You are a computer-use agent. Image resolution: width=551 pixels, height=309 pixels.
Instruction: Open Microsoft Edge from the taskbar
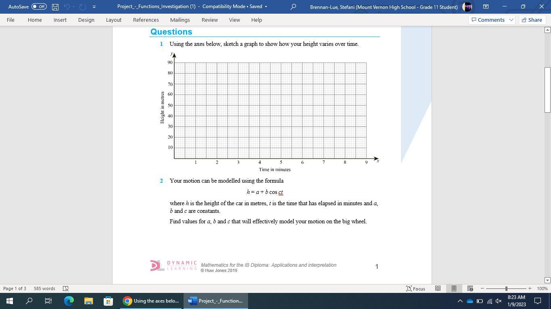(x=69, y=301)
